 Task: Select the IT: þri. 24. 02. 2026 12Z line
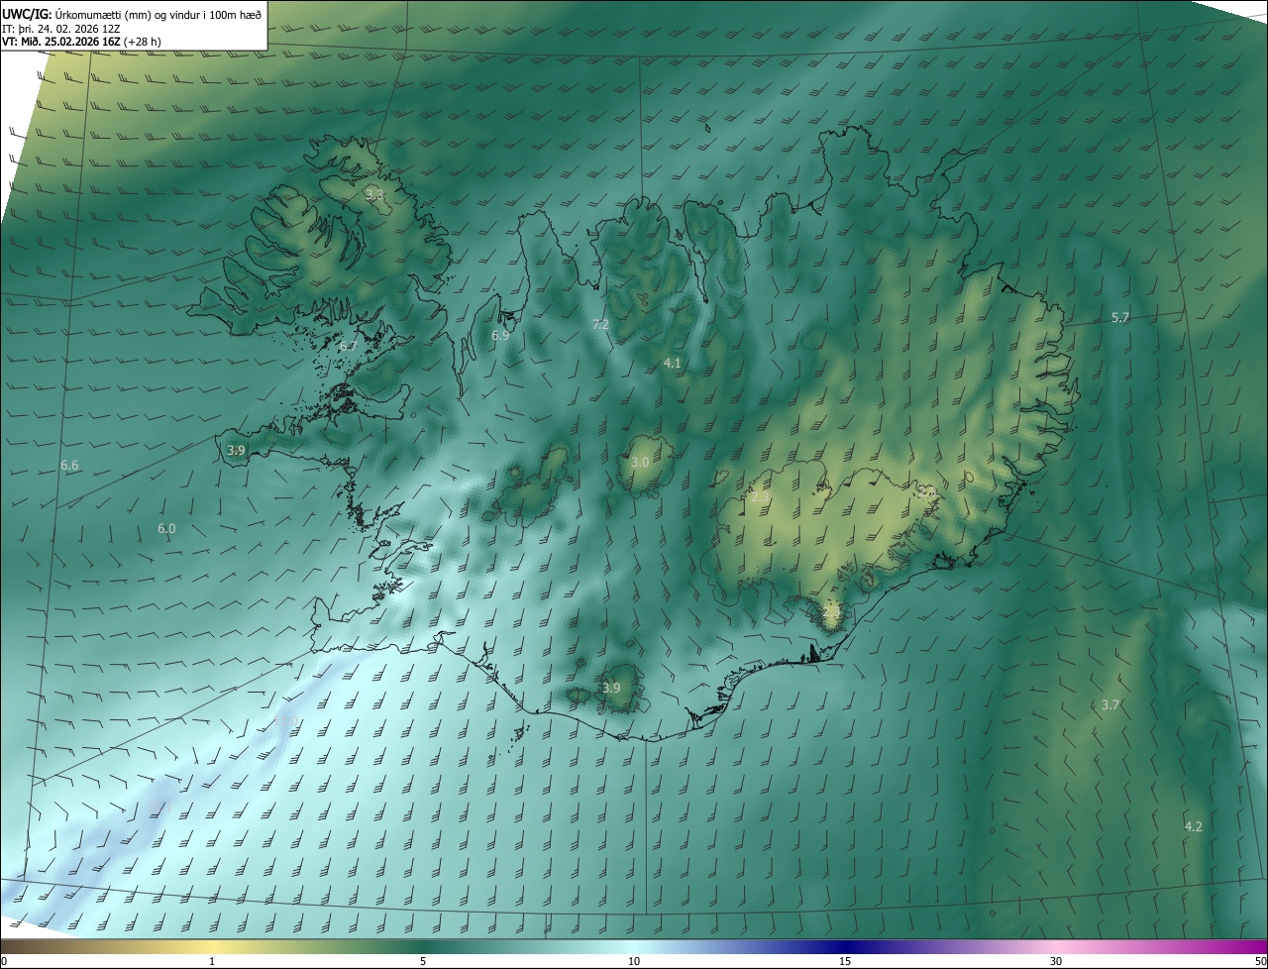(61, 29)
